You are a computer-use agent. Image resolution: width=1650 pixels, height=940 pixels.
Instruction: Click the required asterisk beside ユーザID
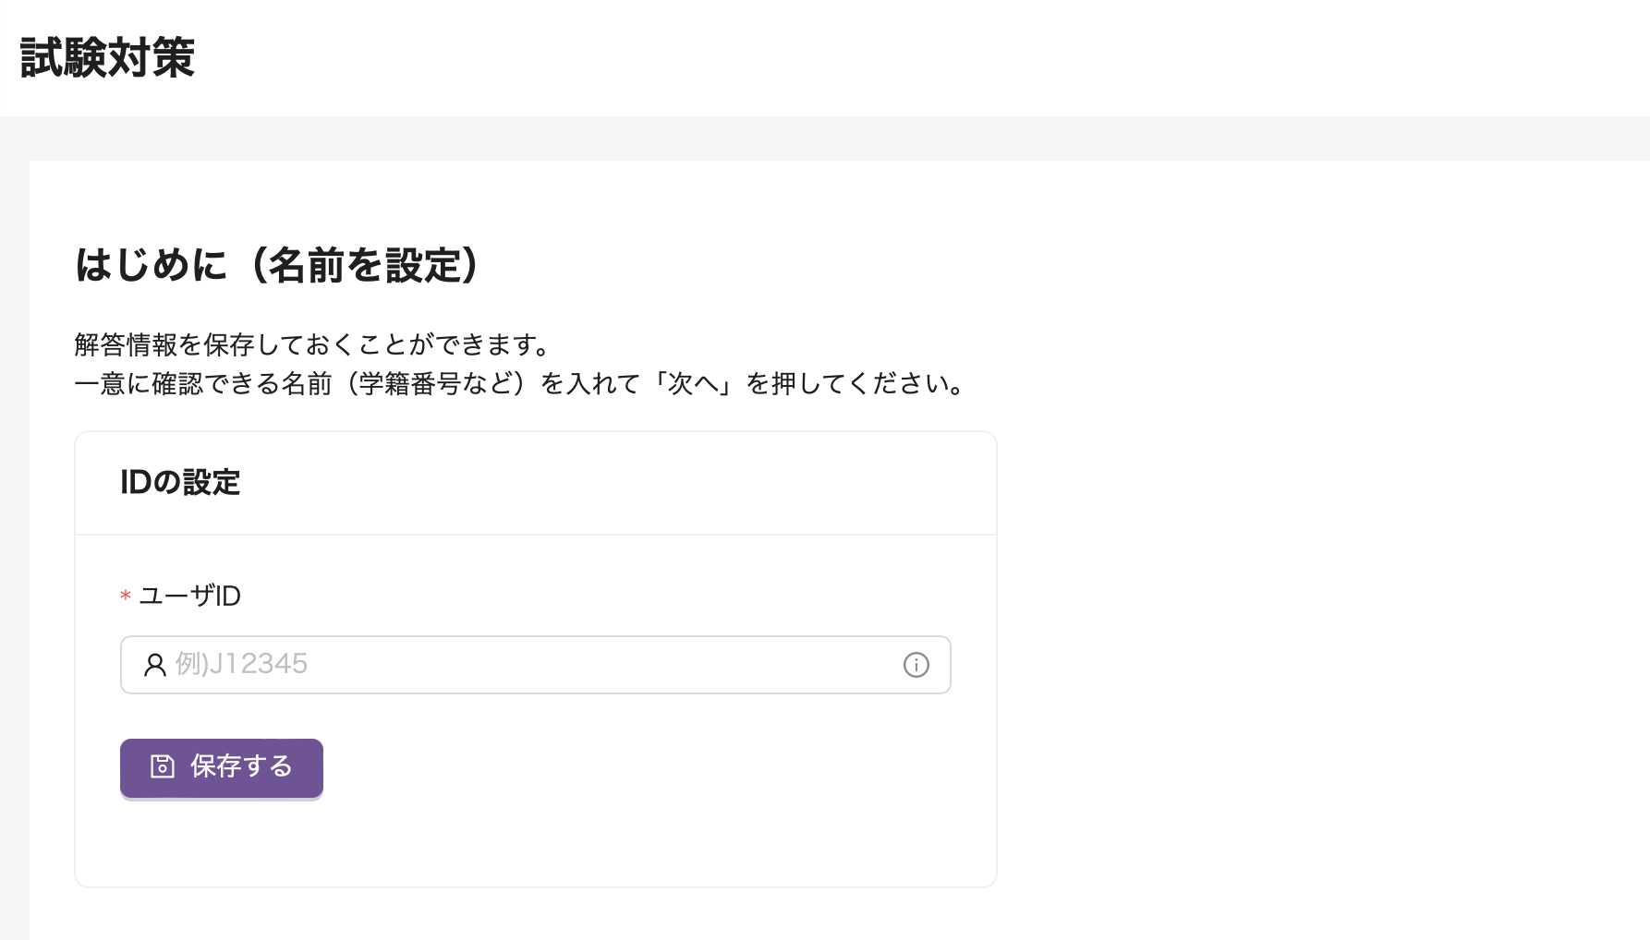coord(124,596)
